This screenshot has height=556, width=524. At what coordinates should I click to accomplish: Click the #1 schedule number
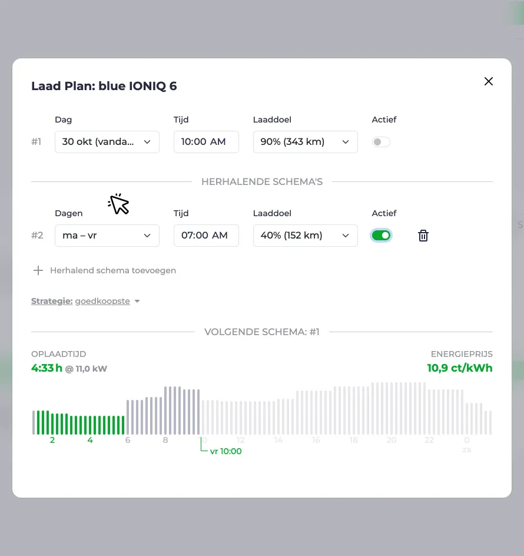(36, 142)
